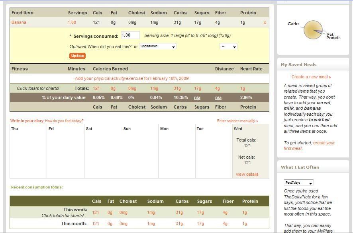Image resolution: width=353 pixels, height=233 pixels.
Task: Click Fiber n/a daily value link
Action: coord(218,97)
